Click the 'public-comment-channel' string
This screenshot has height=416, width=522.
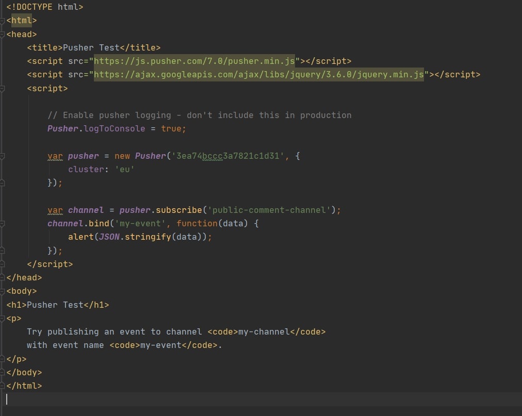pos(269,210)
